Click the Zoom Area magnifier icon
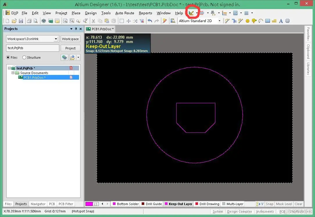315x217 pixels. 72,21
